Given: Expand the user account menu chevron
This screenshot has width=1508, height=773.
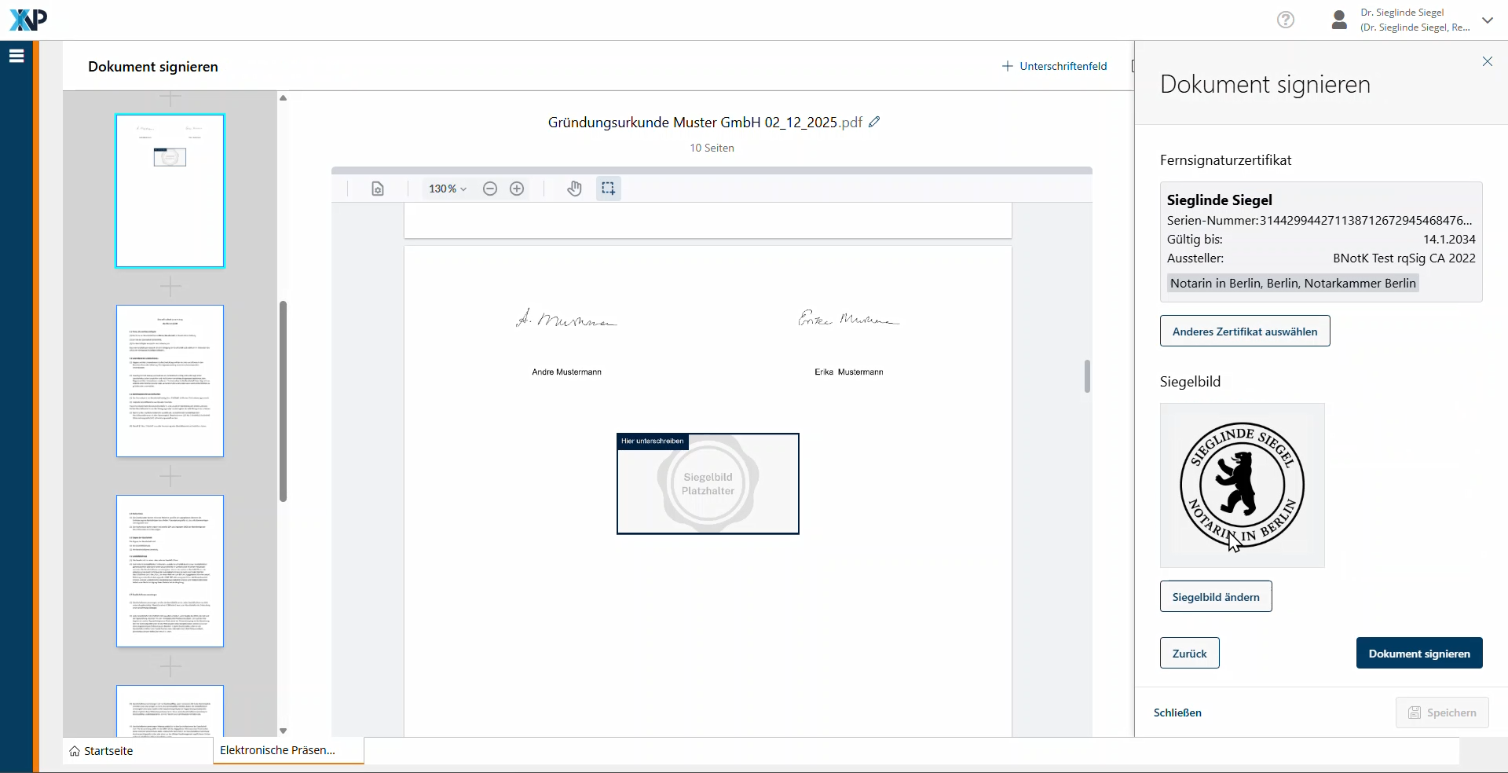Looking at the screenshot, I should pyautogui.click(x=1488, y=20).
